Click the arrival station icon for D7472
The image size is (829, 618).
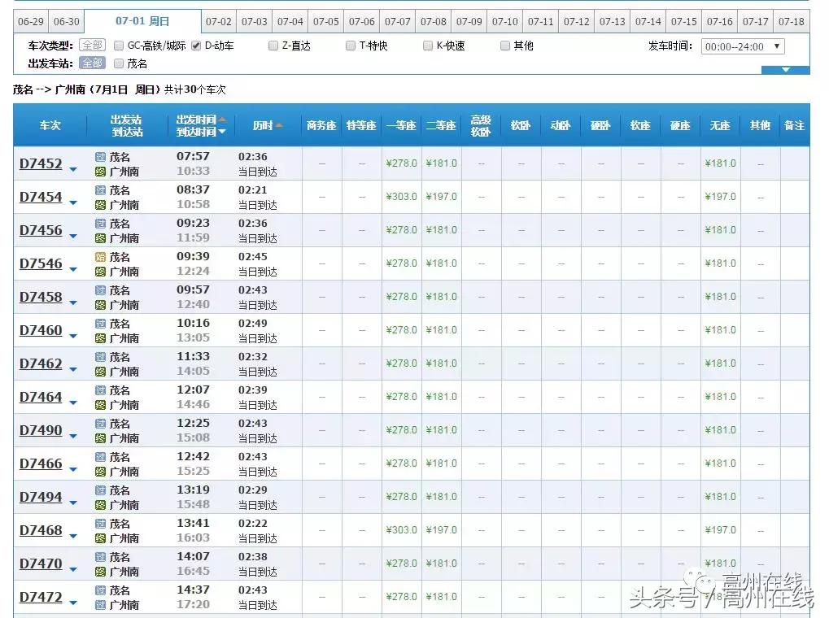coord(101,605)
